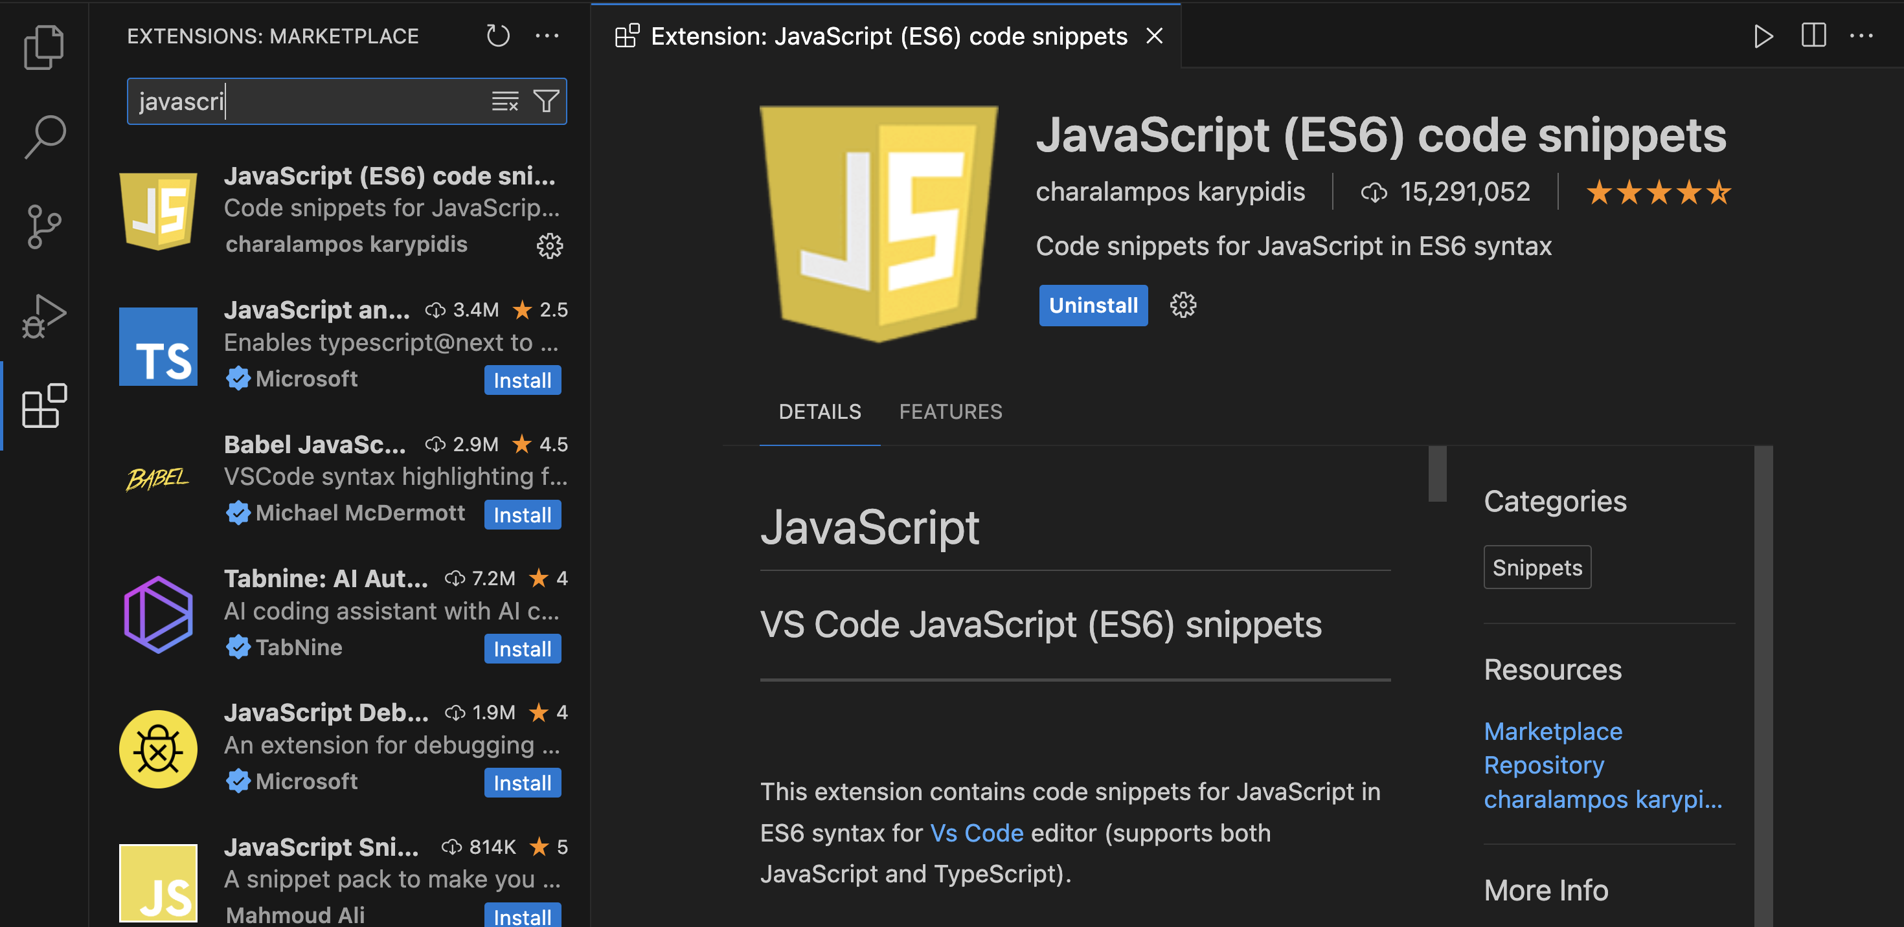Switch to the FEATURES tab
Image resolution: width=1904 pixels, height=927 pixels.
[950, 412]
